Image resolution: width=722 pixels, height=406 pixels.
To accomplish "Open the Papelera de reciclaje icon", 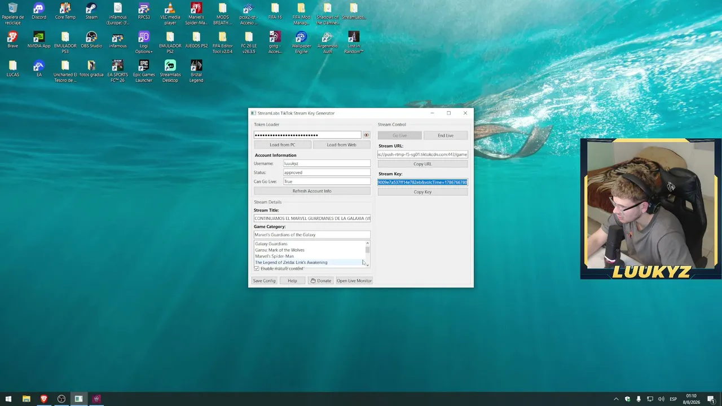I will point(12,14).
